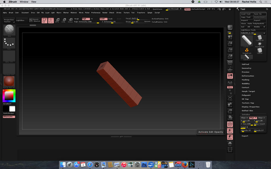Collapse the Initialize section

[246, 115]
